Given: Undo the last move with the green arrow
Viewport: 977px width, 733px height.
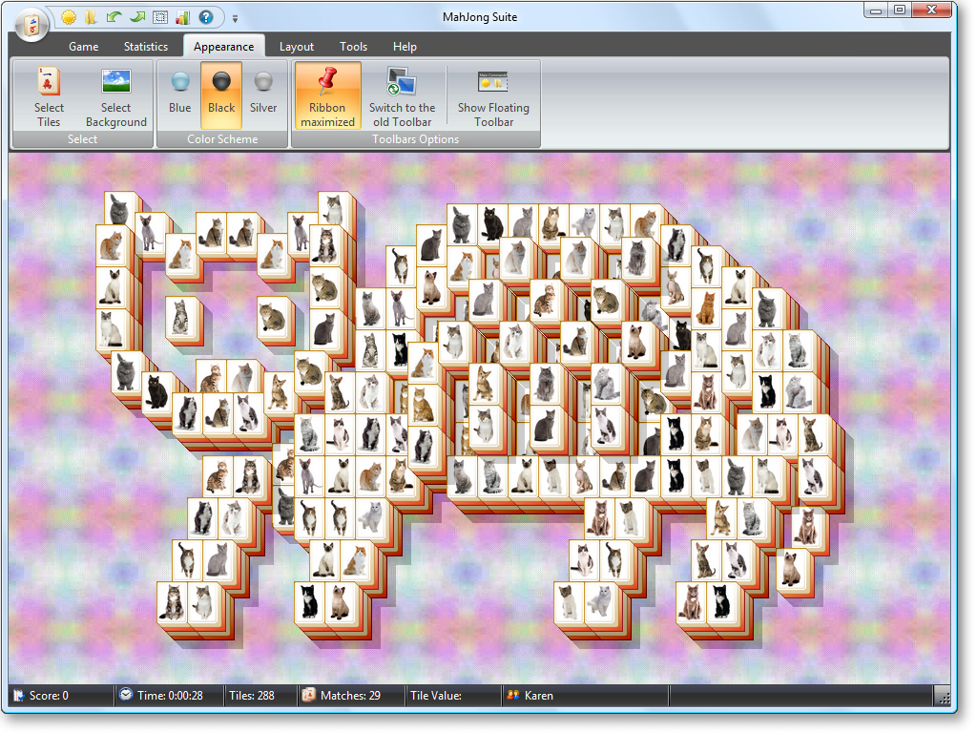Looking at the screenshot, I should click(x=114, y=17).
